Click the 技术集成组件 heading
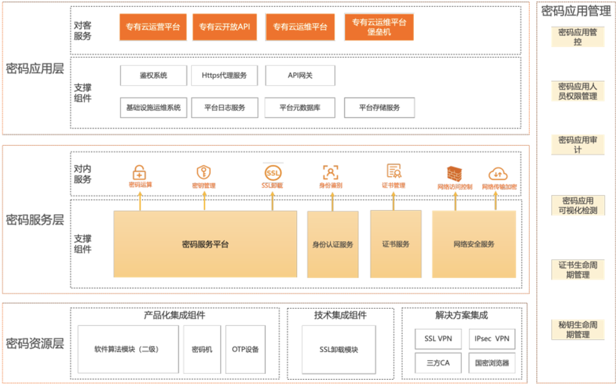This screenshot has width=616, height=385. (340, 315)
